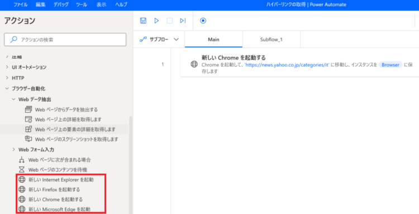The height and width of the screenshot is (214, 419).
Task: Start the recorder with the circle icon
Action: point(203,21)
